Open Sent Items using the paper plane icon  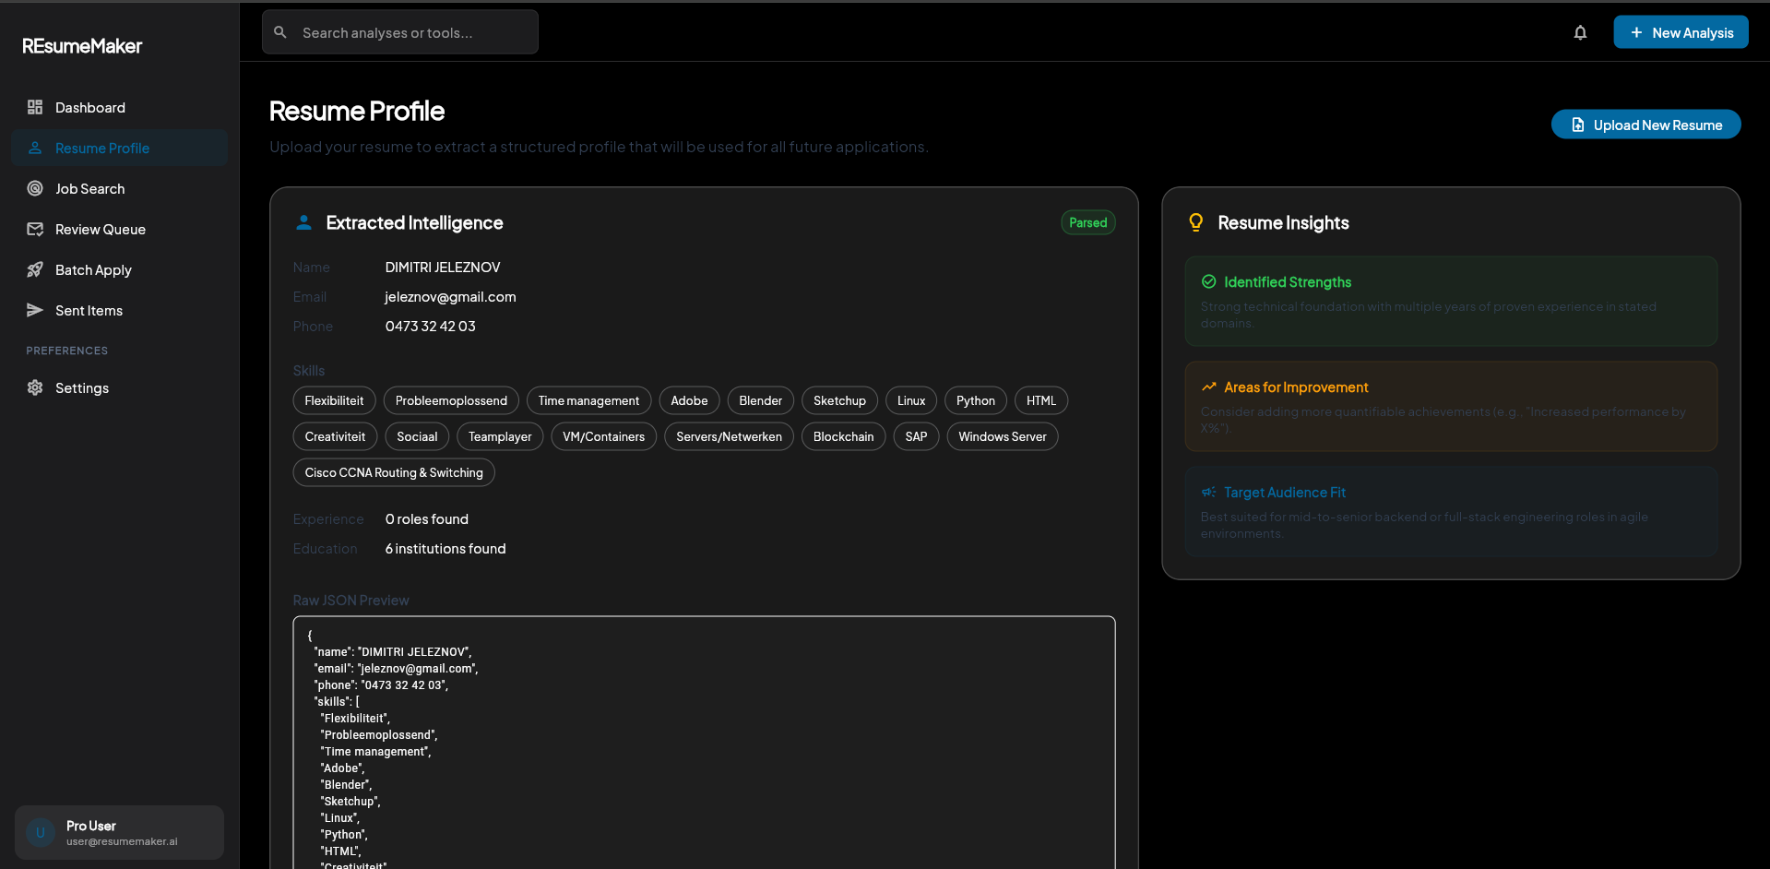pos(35,310)
